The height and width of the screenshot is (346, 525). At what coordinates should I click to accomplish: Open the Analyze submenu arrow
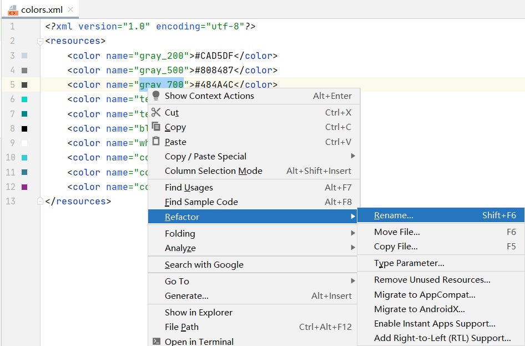click(x=352, y=248)
